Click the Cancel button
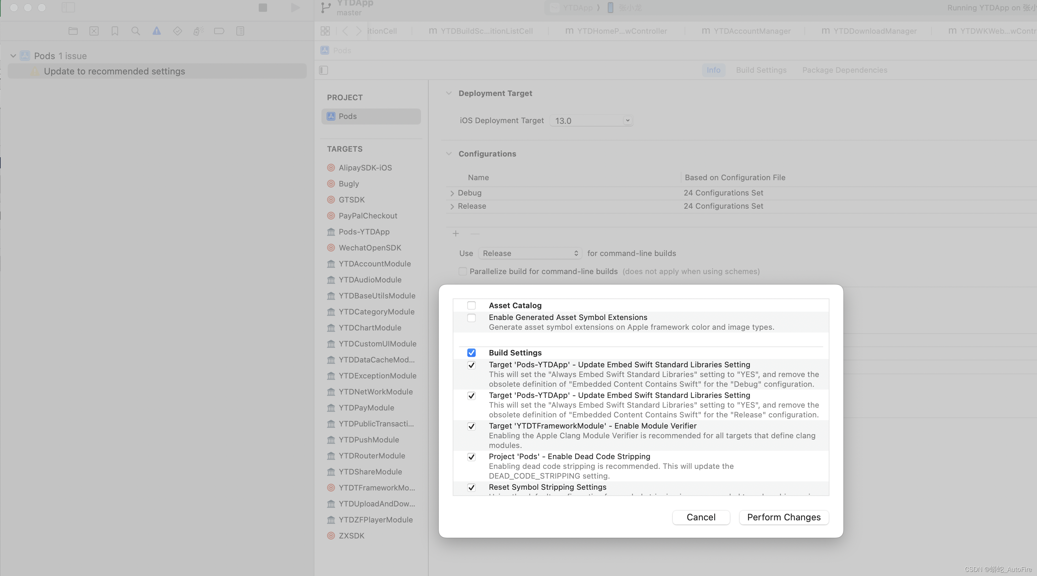1037x576 pixels. pos(701,517)
